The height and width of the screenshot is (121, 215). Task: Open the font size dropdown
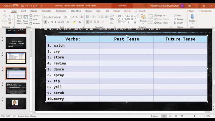(71, 17)
